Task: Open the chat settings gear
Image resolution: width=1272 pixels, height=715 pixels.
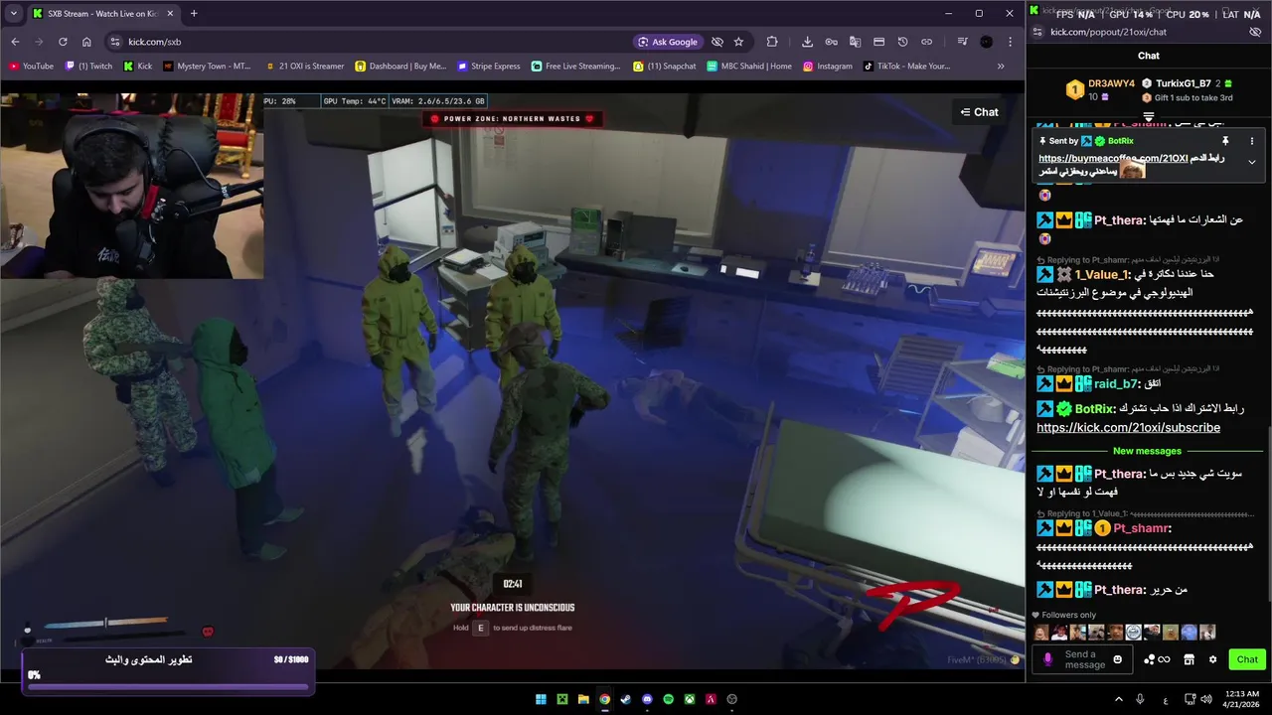Action: [x=1212, y=659]
